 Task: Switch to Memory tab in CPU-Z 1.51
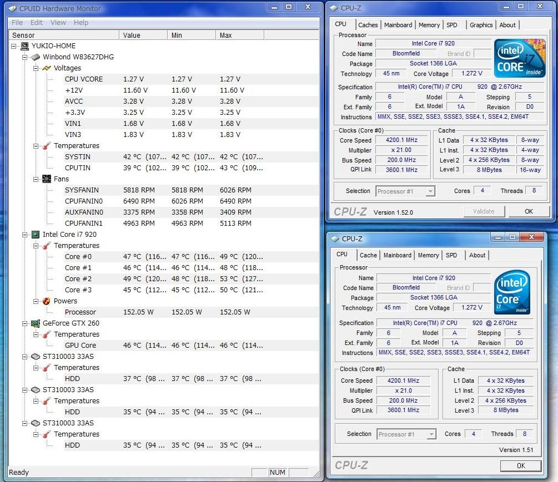pos(428,255)
